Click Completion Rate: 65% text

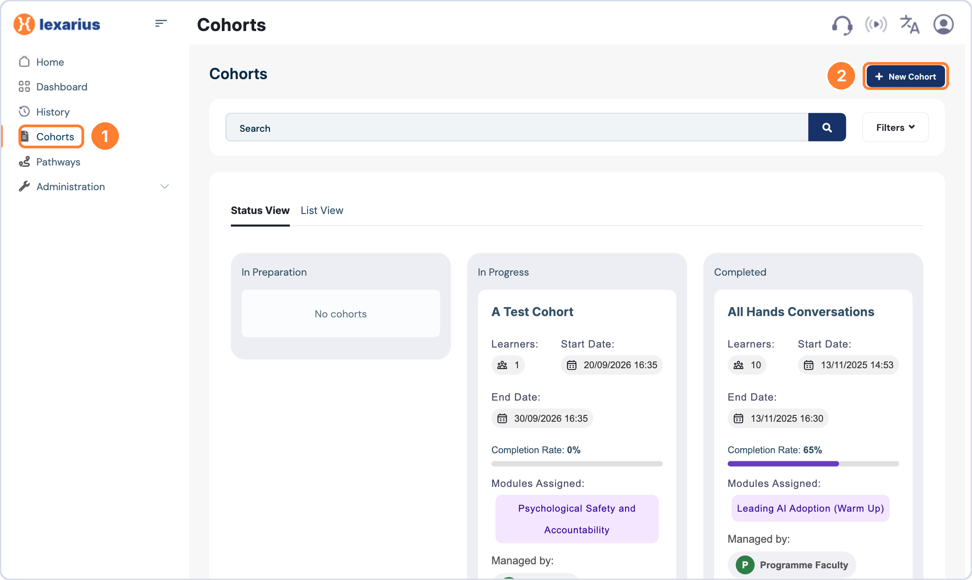pyautogui.click(x=774, y=450)
